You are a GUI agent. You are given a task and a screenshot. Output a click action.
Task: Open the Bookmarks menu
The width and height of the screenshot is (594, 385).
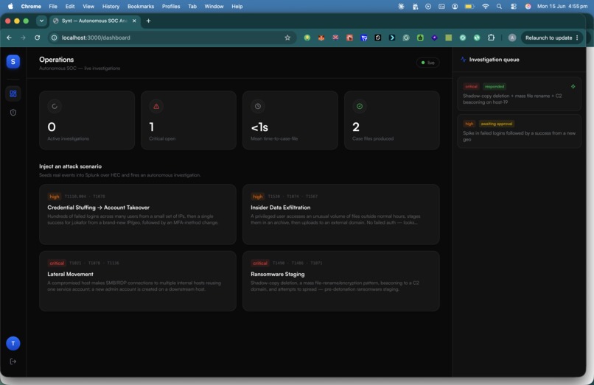tap(141, 7)
